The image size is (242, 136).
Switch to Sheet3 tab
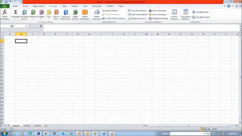coord(37,126)
